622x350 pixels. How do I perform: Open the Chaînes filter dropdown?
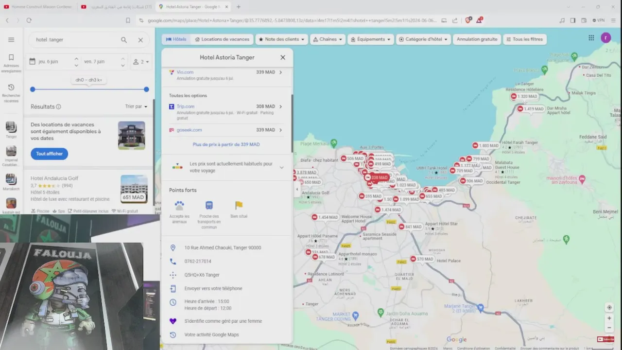click(328, 39)
